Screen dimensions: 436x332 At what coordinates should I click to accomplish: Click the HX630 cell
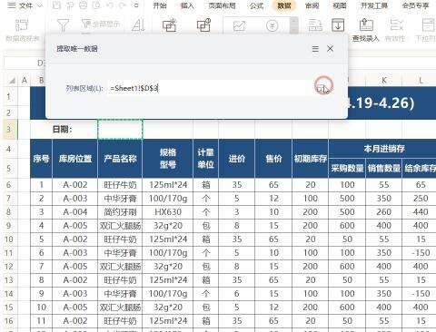[168, 212]
